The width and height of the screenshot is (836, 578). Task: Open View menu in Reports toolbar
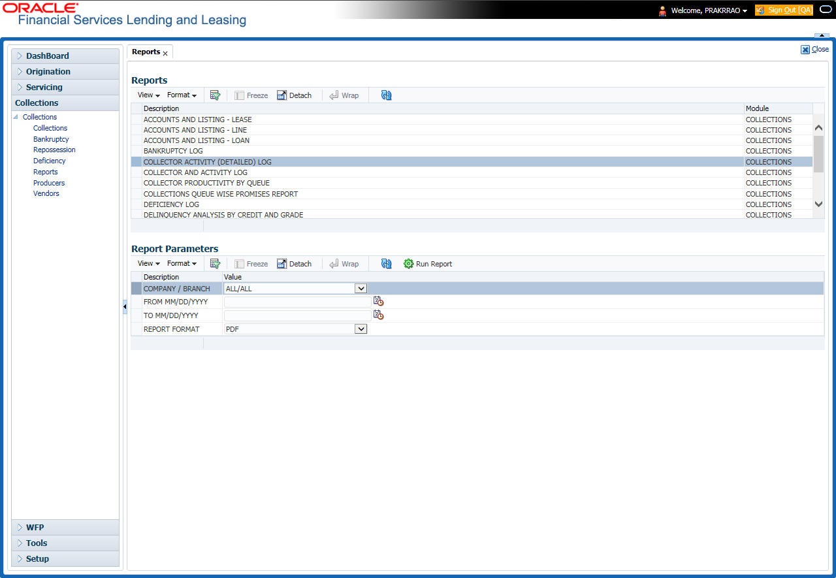pyautogui.click(x=148, y=95)
